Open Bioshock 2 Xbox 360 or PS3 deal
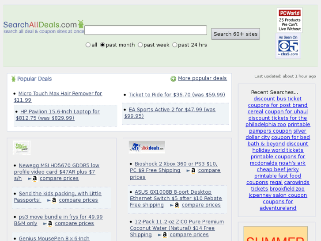This screenshot has height=241, width=321. 174,167
